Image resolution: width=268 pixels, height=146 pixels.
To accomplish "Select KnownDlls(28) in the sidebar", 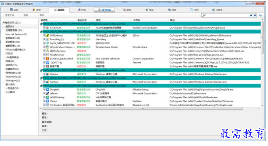I will pyautogui.click(x=13, y=77).
